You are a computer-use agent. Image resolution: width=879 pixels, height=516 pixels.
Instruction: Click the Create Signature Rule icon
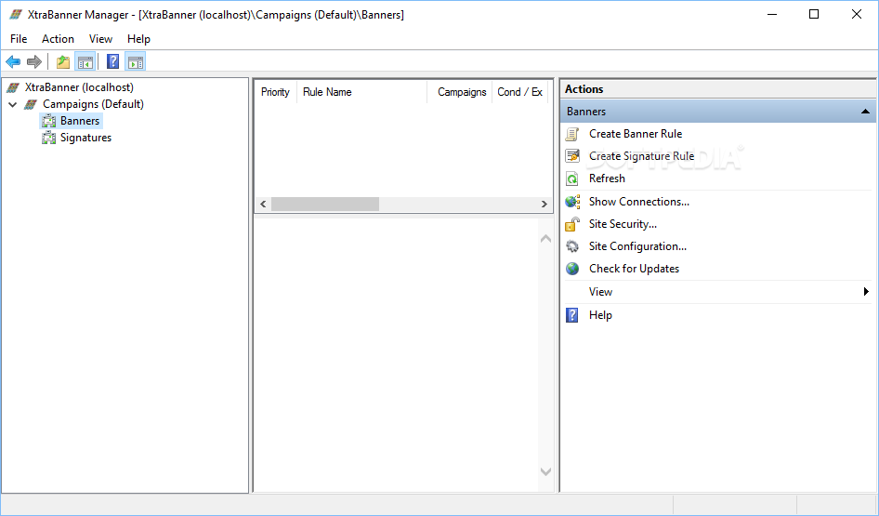(572, 156)
